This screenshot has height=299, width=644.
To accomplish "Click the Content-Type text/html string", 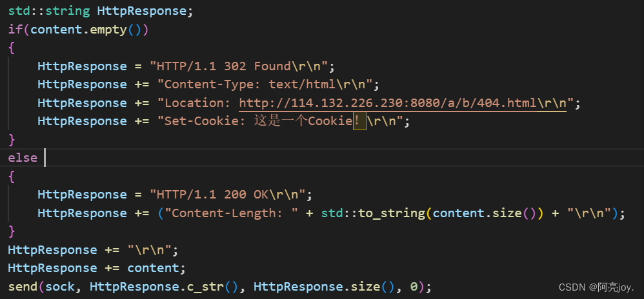I will coord(268,84).
